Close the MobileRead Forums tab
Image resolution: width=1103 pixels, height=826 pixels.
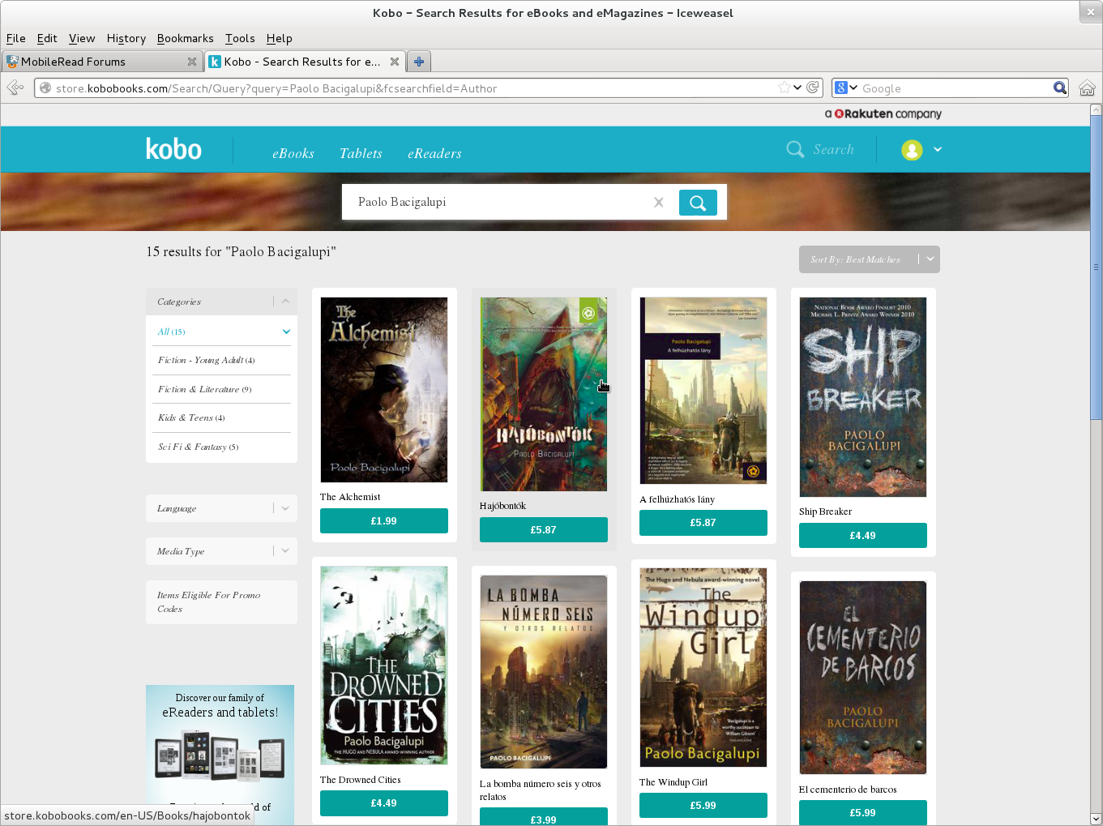click(x=192, y=62)
